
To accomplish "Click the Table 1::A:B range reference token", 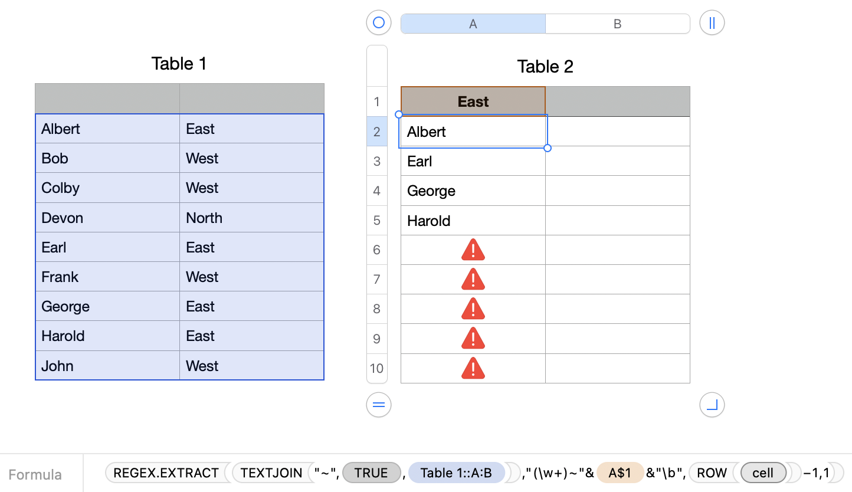I will click(456, 473).
